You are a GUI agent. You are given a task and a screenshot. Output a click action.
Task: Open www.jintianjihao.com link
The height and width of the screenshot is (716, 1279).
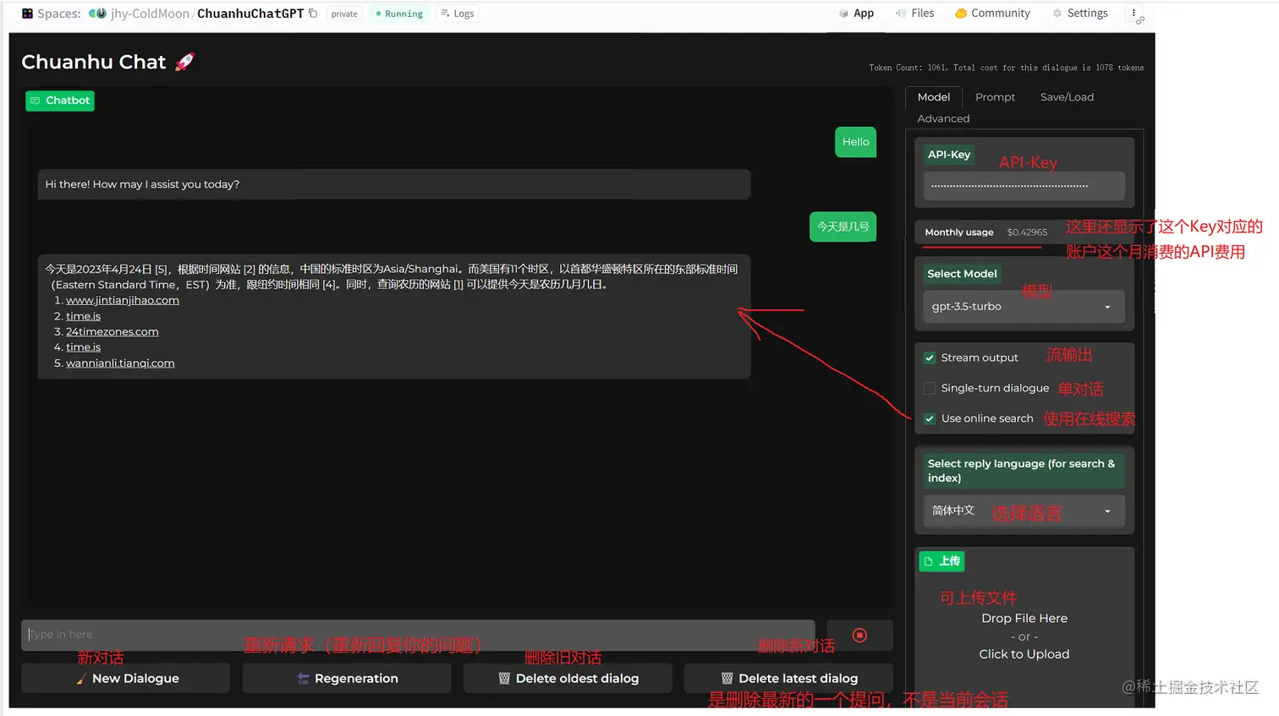point(123,300)
